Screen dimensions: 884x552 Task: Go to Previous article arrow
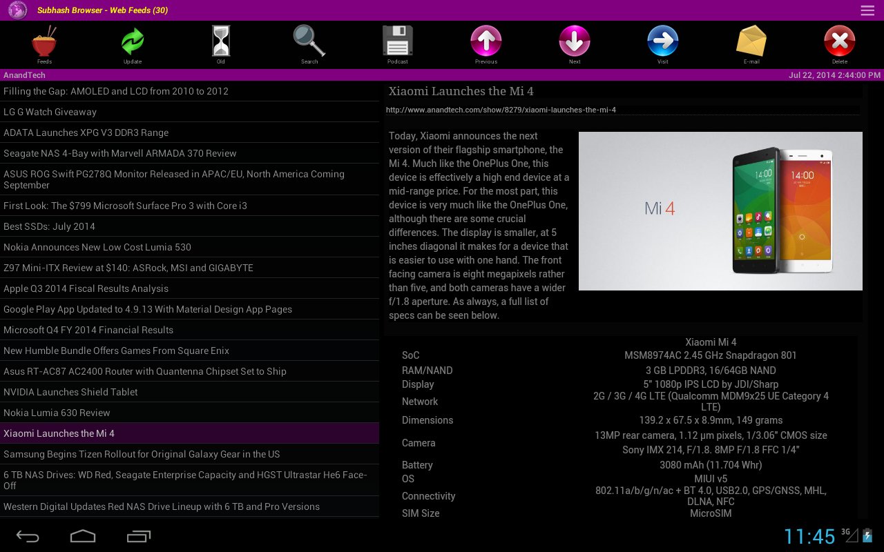[486, 41]
